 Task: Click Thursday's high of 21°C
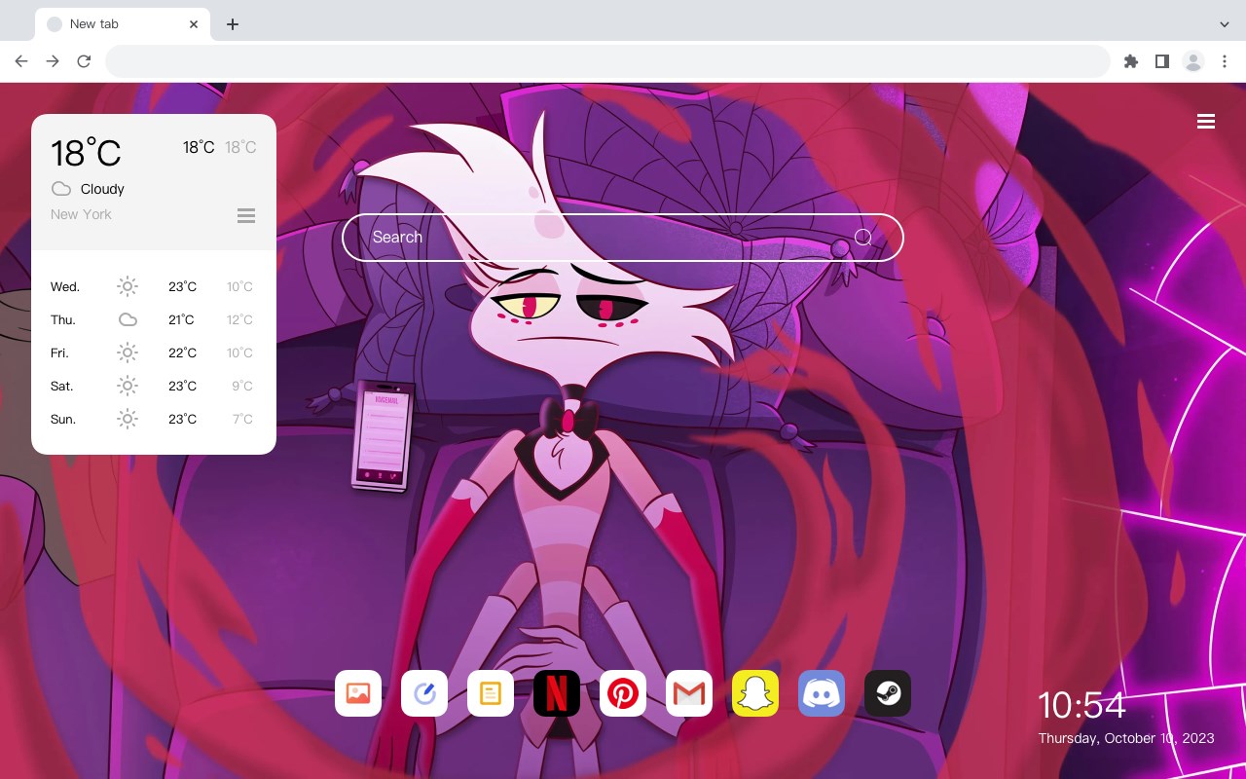point(182,319)
